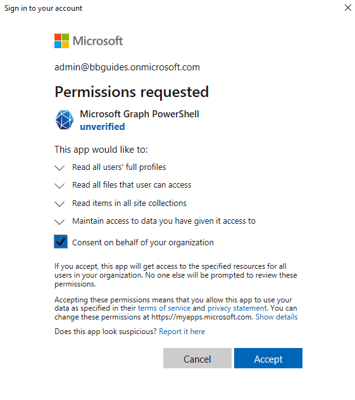The width and height of the screenshot is (355, 400).
Task: Click the Microsoft Graph PowerShell app icon
Action: tap(65, 120)
